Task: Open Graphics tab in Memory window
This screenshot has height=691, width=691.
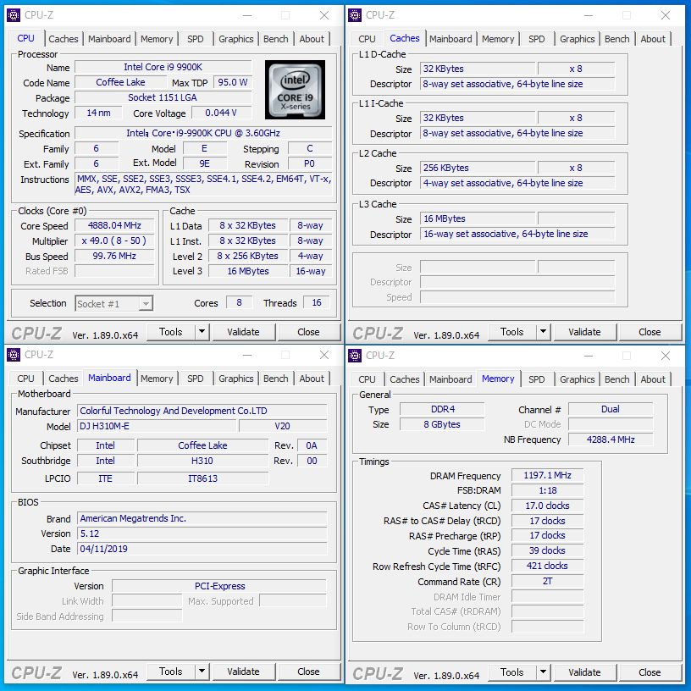Action: [577, 379]
